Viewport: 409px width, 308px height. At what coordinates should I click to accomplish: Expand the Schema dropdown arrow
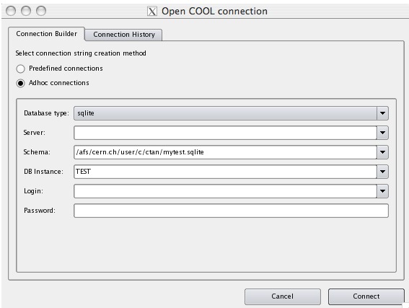coord(382,152)
